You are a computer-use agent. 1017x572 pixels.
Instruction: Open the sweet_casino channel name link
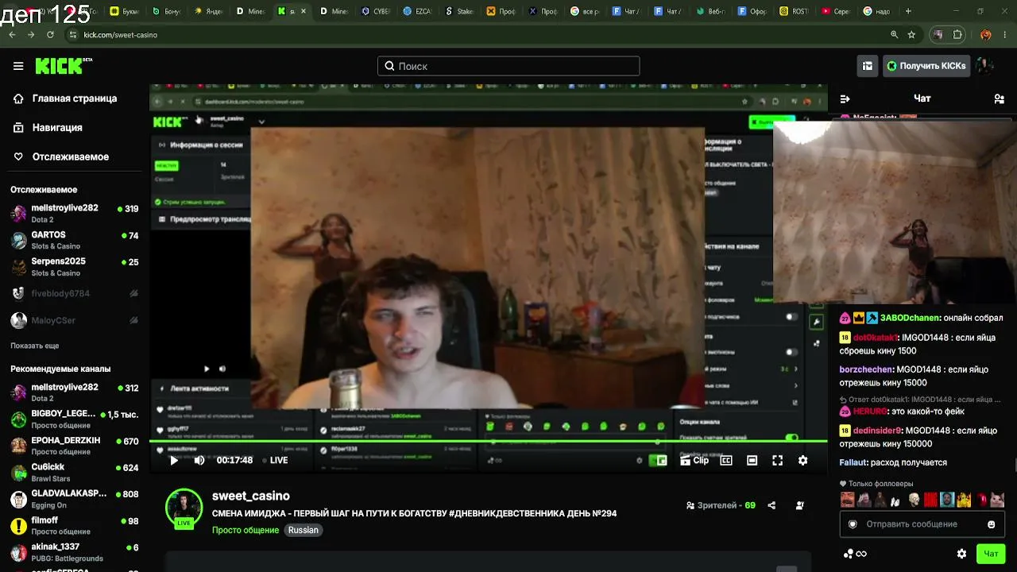251,497
